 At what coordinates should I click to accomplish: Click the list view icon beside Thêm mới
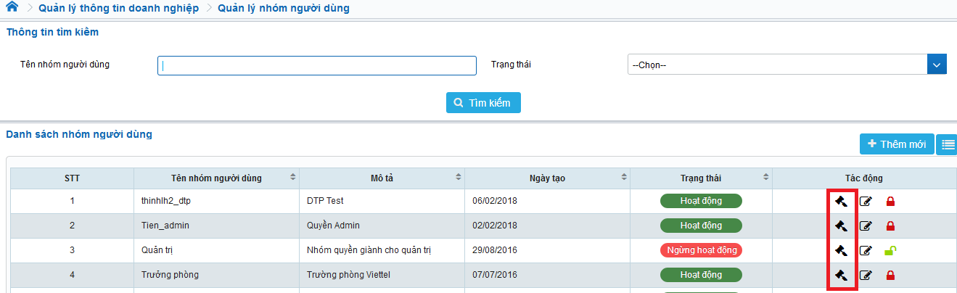[947, 144]
